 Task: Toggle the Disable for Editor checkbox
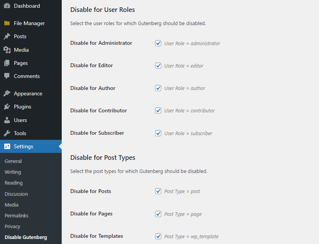pos(158,66)
